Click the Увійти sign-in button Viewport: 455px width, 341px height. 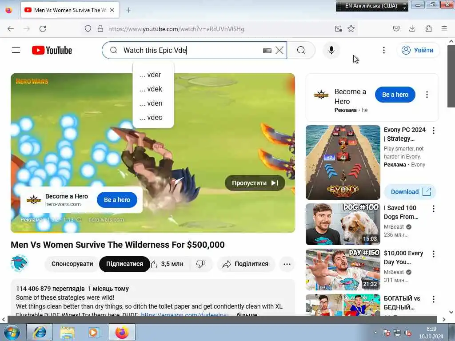(x=418, y=50)
